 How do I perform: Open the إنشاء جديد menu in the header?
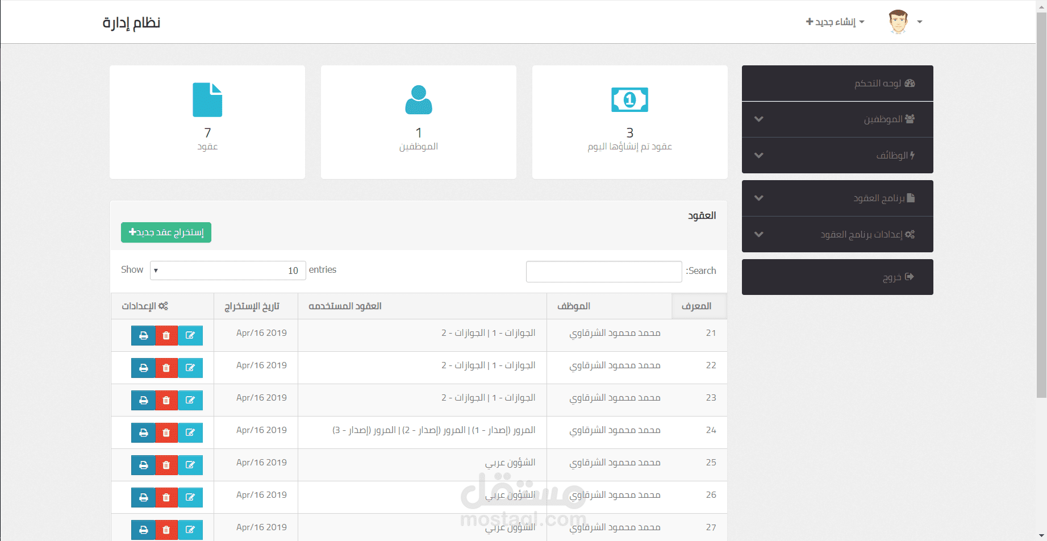(x=835, y=22)
